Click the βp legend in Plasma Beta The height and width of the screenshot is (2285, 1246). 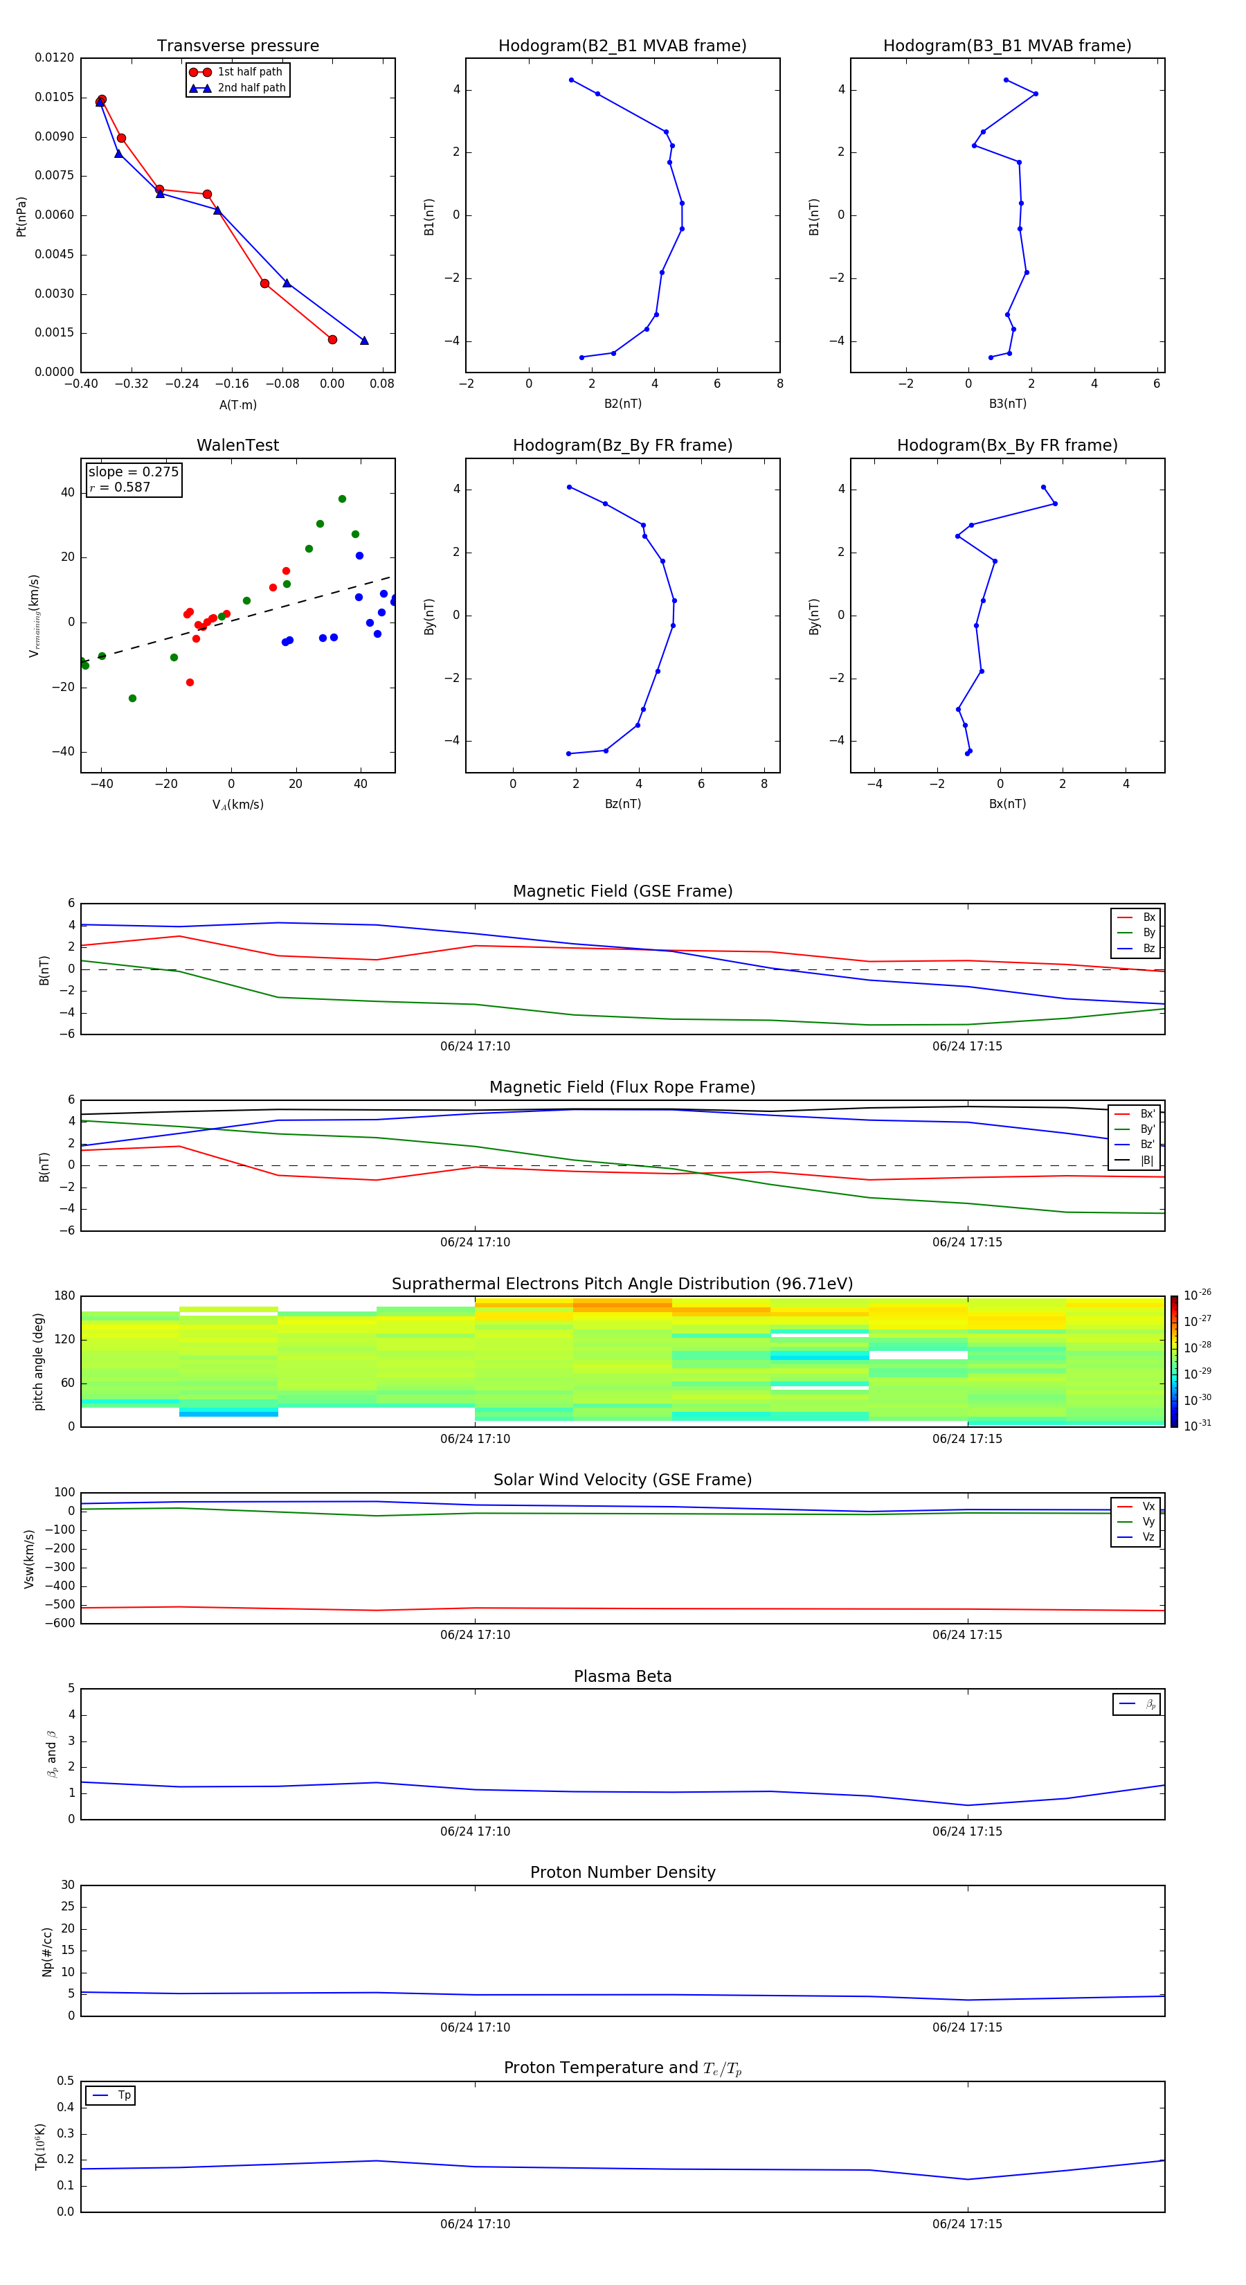pos(1137,1704)
